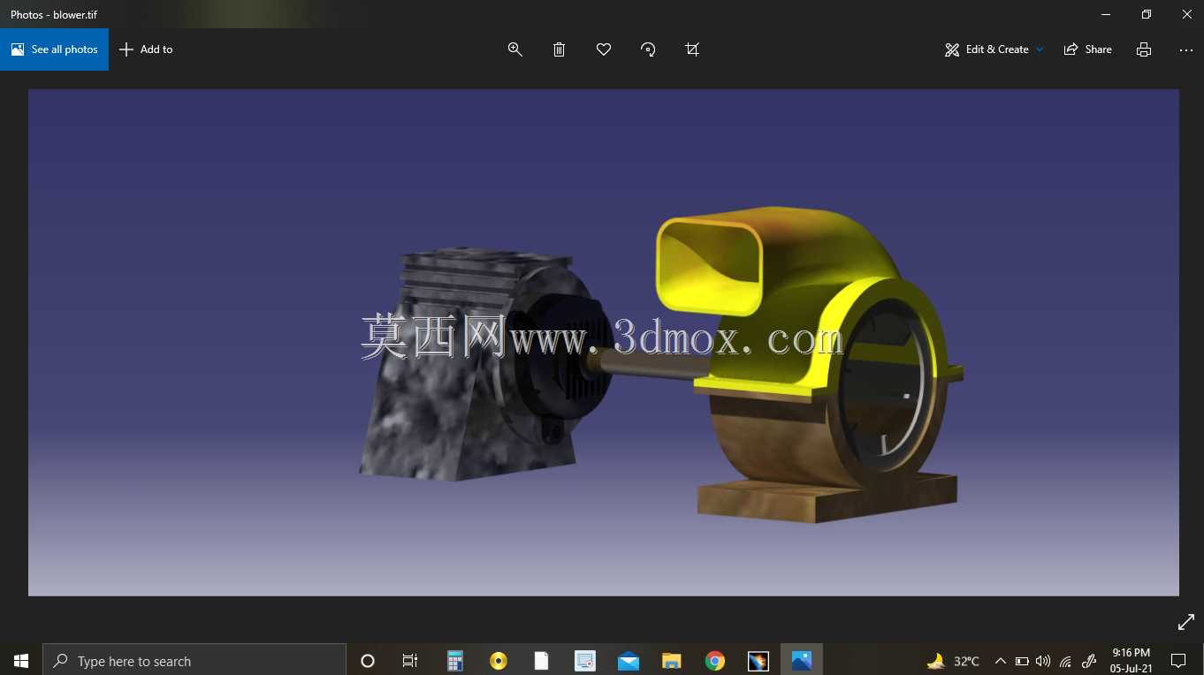Share the photo via Share button

(x=1088, y=49)
